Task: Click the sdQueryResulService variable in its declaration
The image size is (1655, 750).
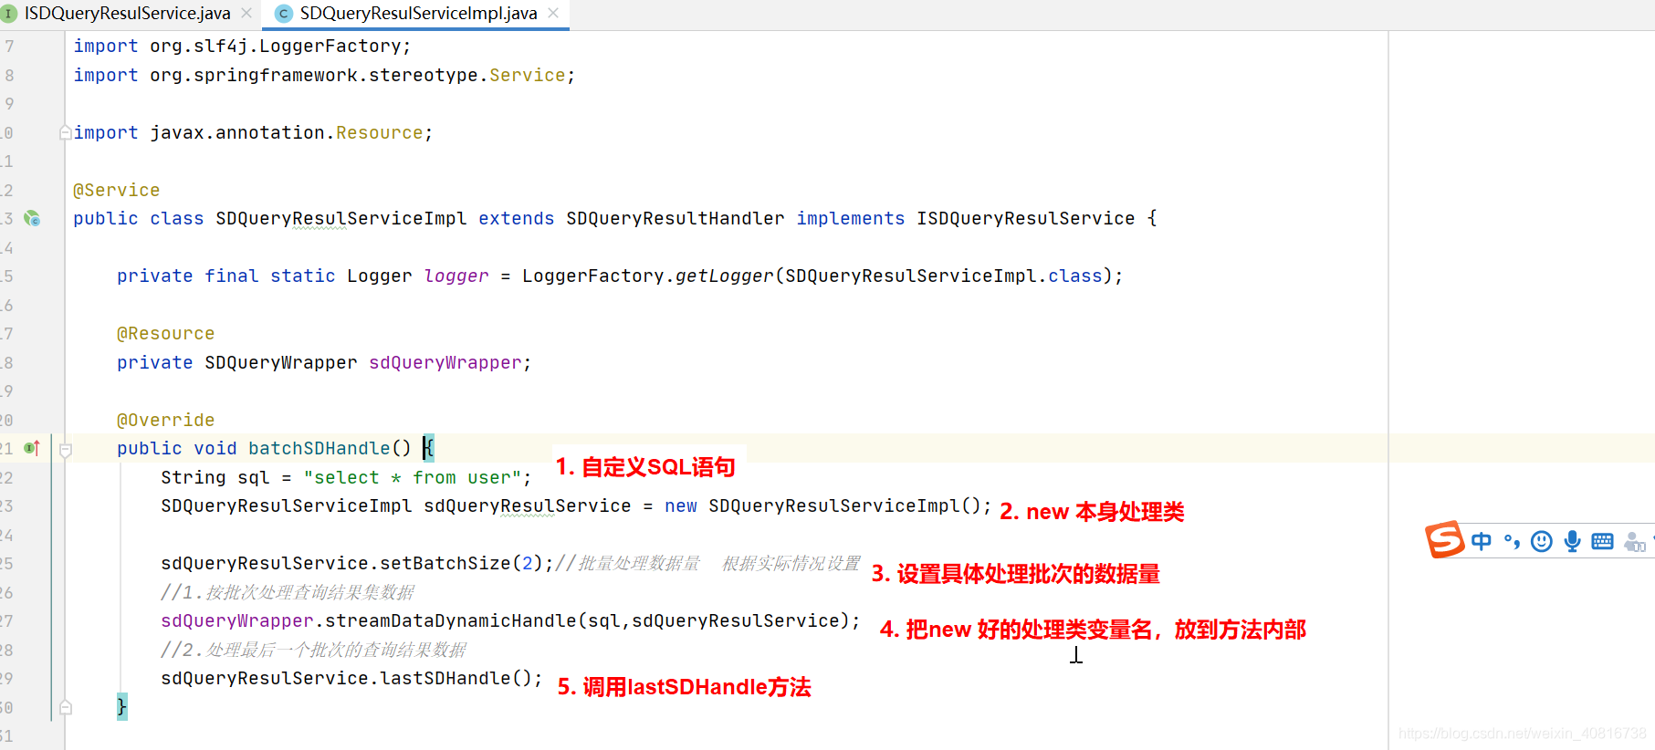Action: click(528, 505)
